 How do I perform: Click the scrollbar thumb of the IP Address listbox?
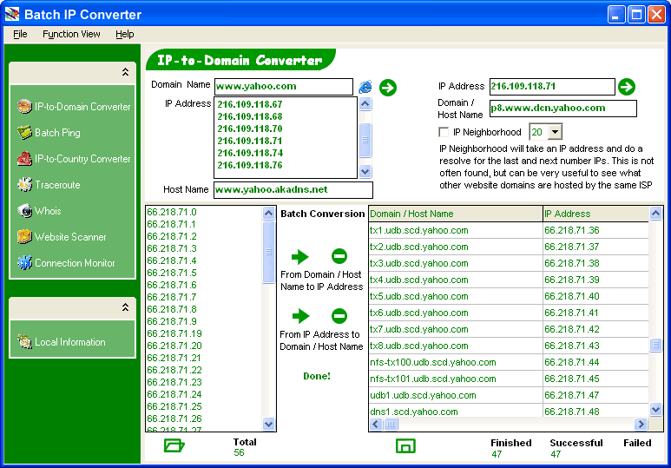click(365, 140)
